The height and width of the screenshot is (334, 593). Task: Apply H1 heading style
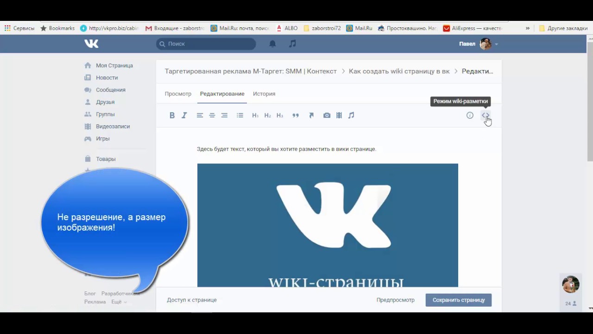[x=255, y=116]
